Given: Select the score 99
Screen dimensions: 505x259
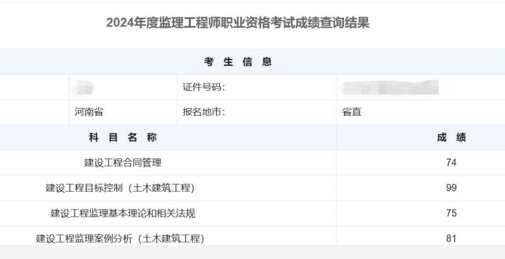Looking at the screenshot, I should (451, 188).
